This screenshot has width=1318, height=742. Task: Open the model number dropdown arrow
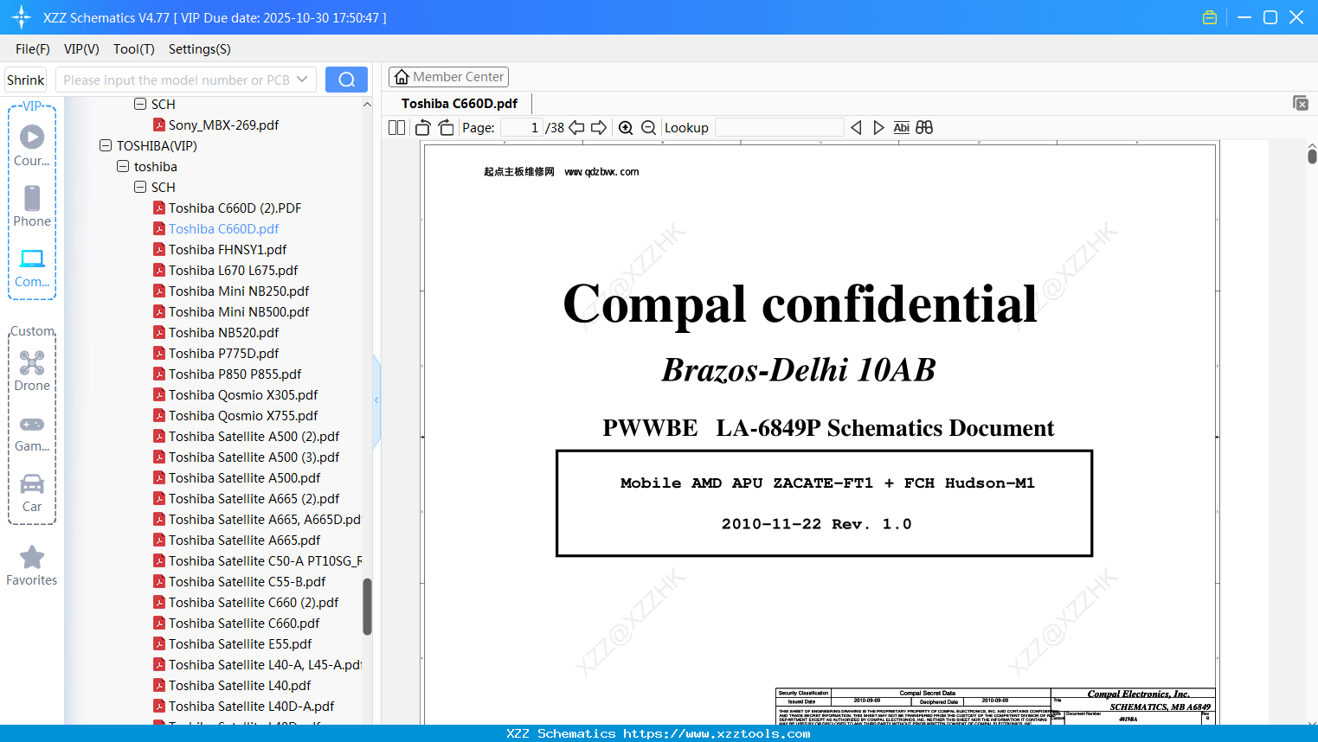coord(302,80)
